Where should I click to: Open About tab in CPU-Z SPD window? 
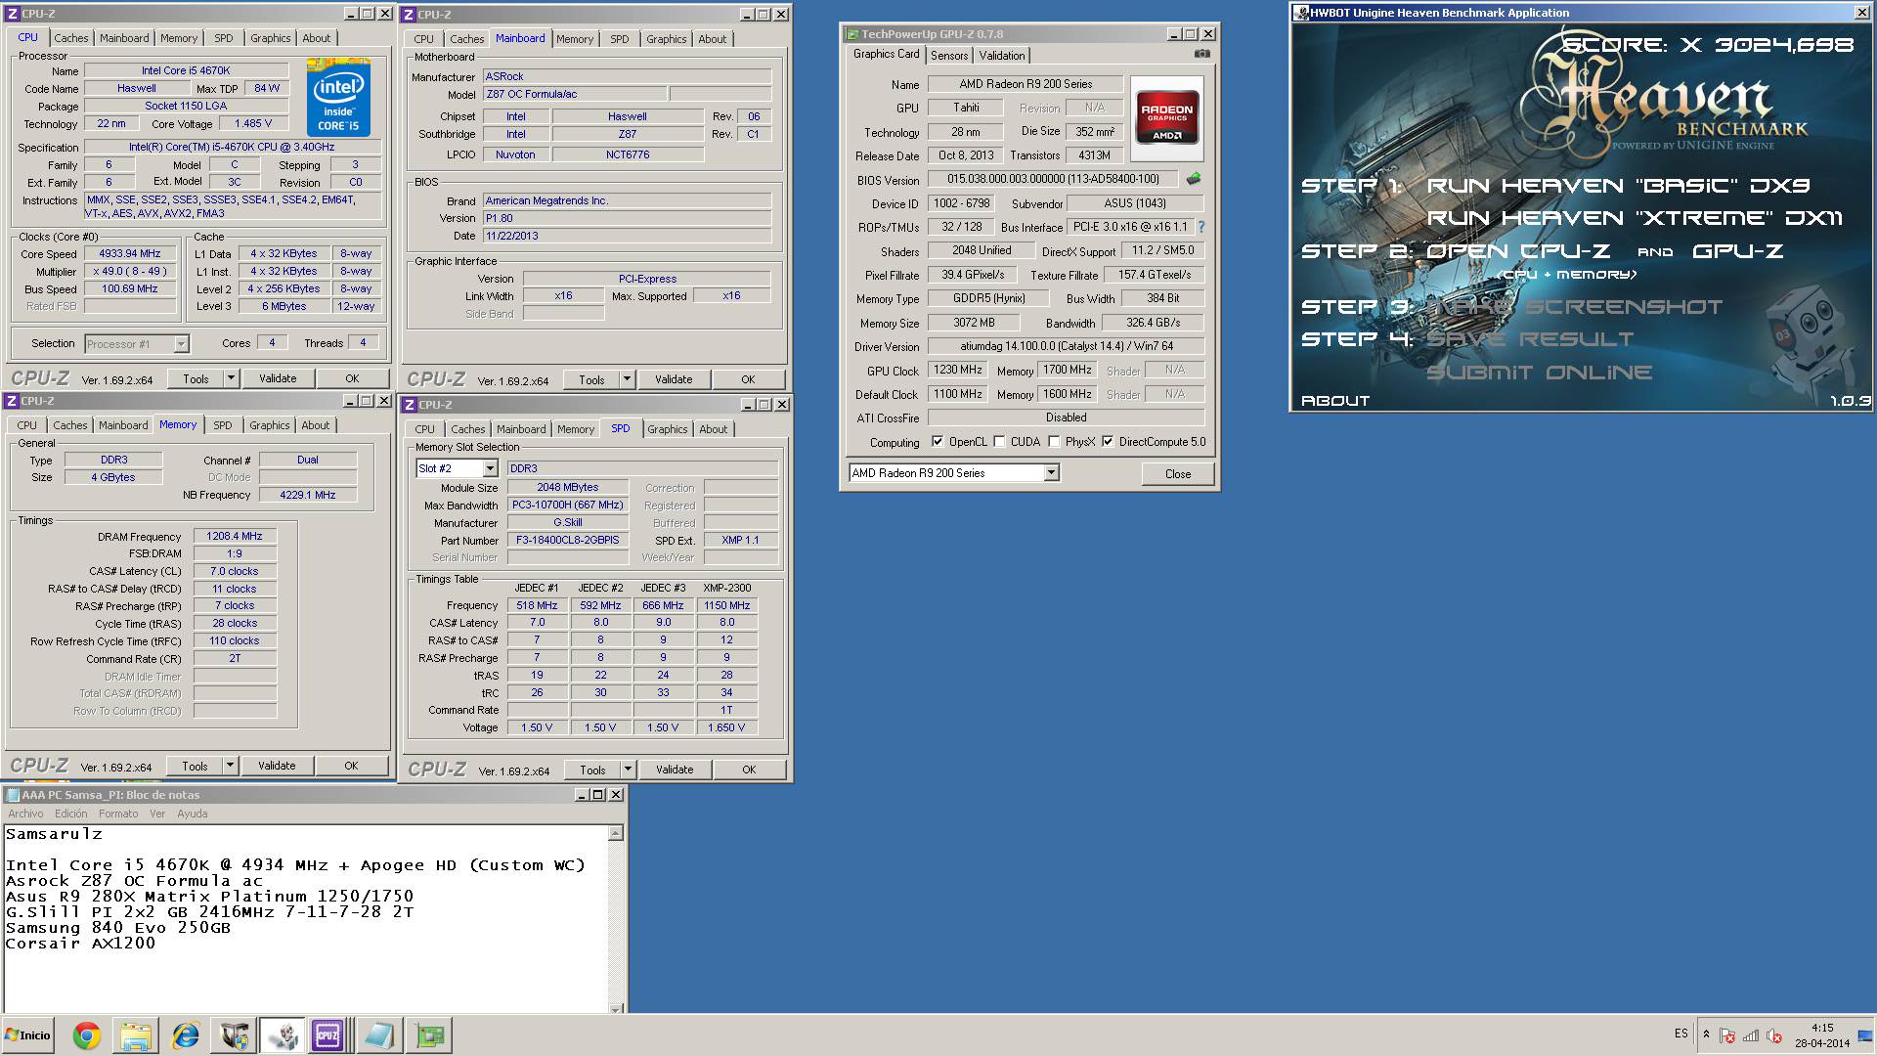pos(713,429)
